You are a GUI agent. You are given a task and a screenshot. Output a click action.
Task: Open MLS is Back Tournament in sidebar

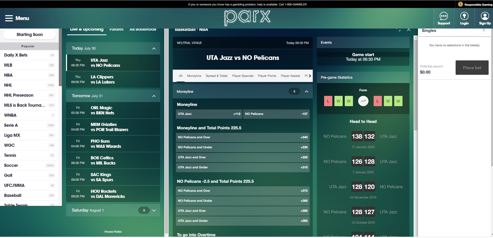click(x=29, y=105)
